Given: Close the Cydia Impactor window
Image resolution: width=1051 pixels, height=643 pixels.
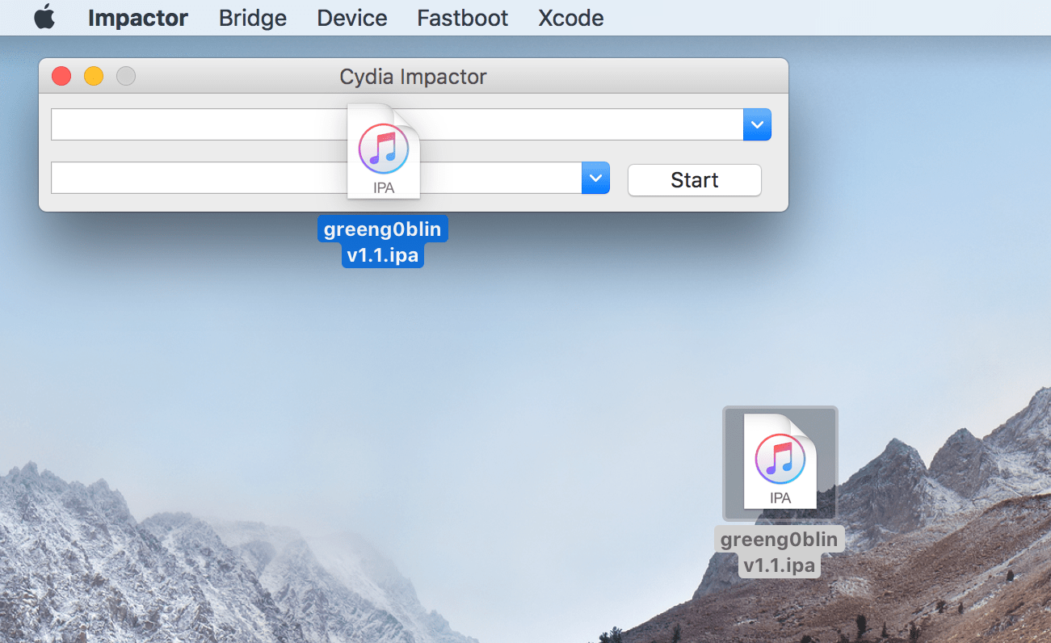Looking at the screenshot, I should point(61,77).
